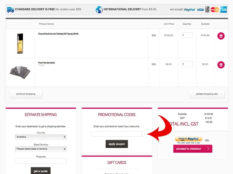Click the international delivery globe icon
The height and width of the screenshot is (174, 233).
coord(99,9)
